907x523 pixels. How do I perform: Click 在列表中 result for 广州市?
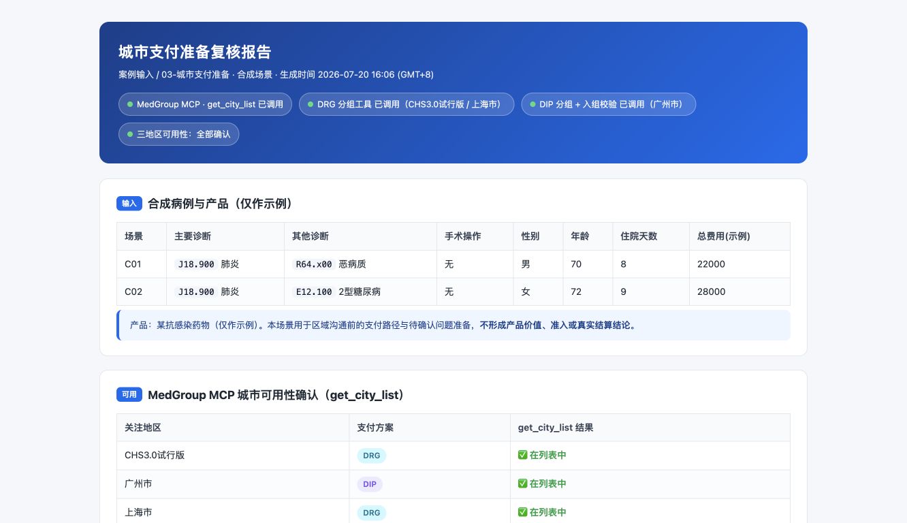point(542,484)
